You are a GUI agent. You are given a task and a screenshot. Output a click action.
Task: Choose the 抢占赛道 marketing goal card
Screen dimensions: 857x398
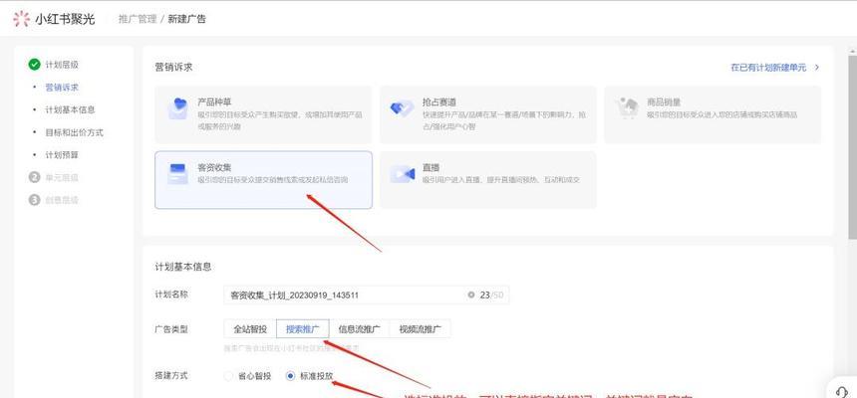(x=488, y=114)
